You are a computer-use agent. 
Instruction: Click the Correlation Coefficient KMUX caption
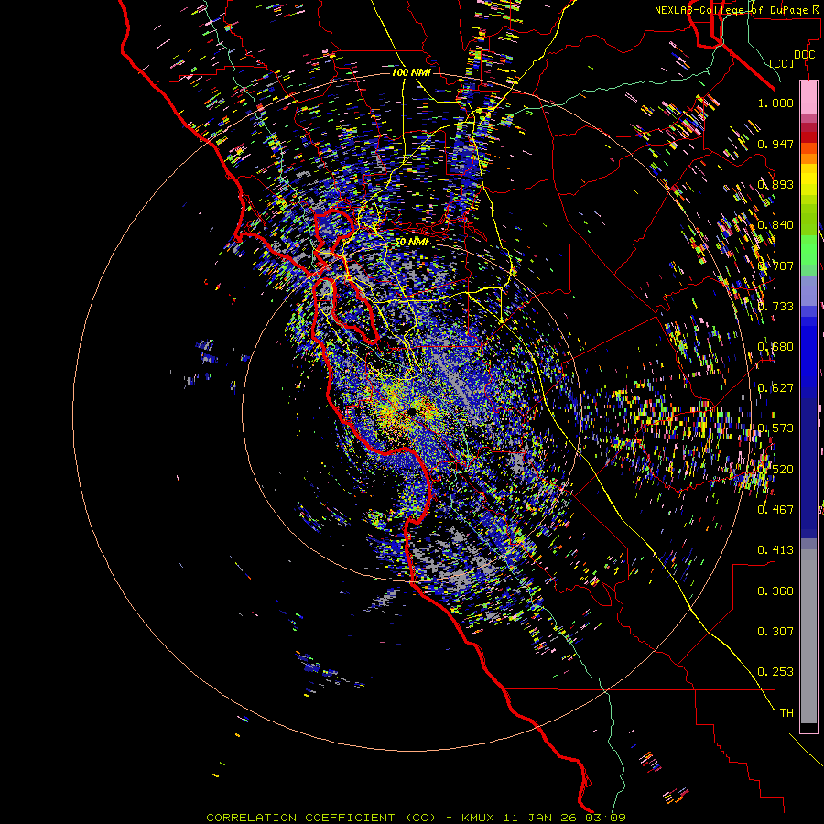tap(416, 818)
